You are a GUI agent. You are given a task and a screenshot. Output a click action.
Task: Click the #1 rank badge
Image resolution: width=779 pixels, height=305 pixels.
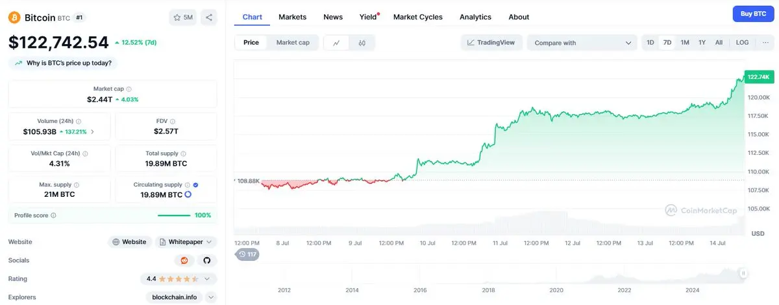tap(79, 17)
